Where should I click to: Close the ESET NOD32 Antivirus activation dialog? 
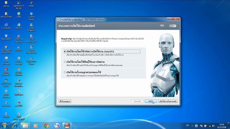[175, 19]
